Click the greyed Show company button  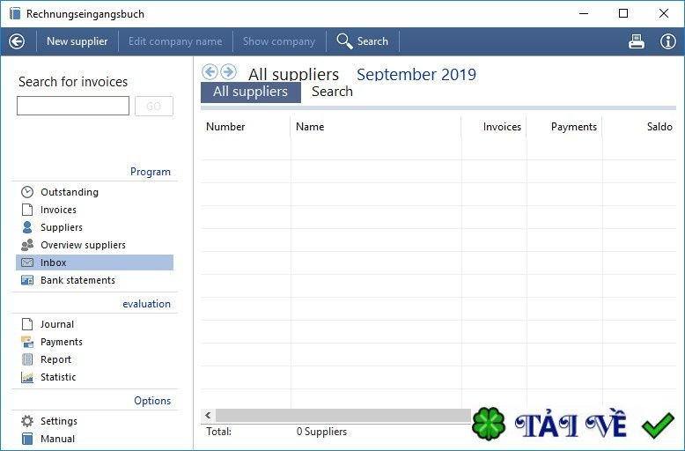[x=279, y=41]
